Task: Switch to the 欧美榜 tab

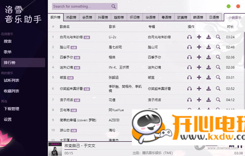Action: [x=182, y=17]
